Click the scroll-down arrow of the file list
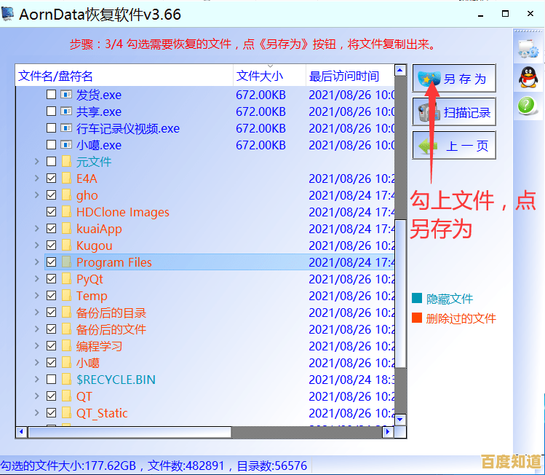The height and width of the screenshot is (475, 545). [400, 420]
